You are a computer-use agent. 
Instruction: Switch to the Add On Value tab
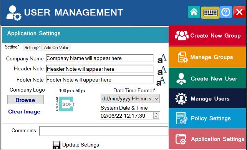tap(56, 47)
